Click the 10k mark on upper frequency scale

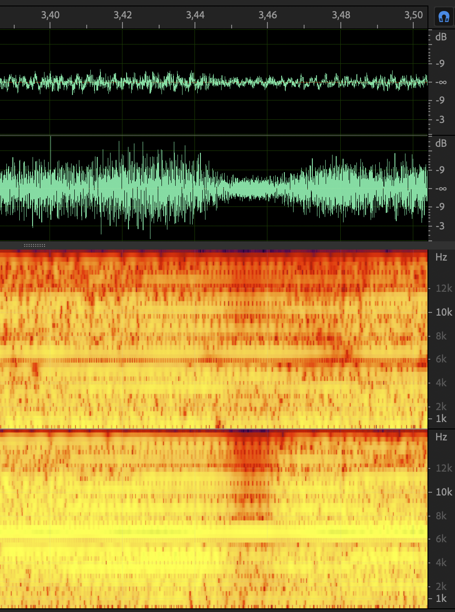click(x=444, y=312)
